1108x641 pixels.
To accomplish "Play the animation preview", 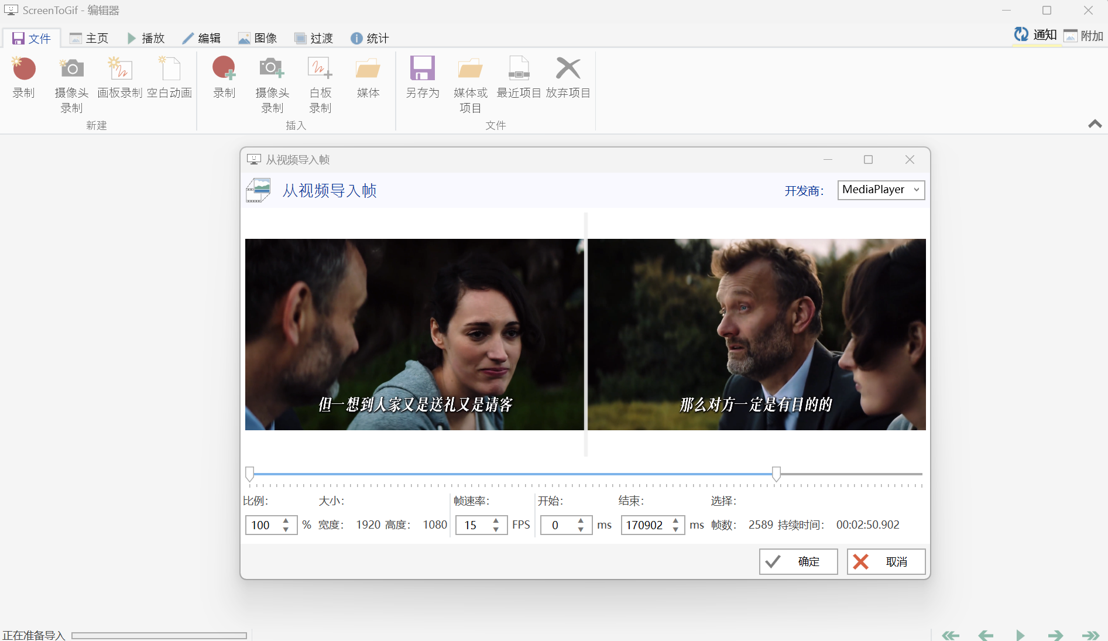I will point(1020,635).
